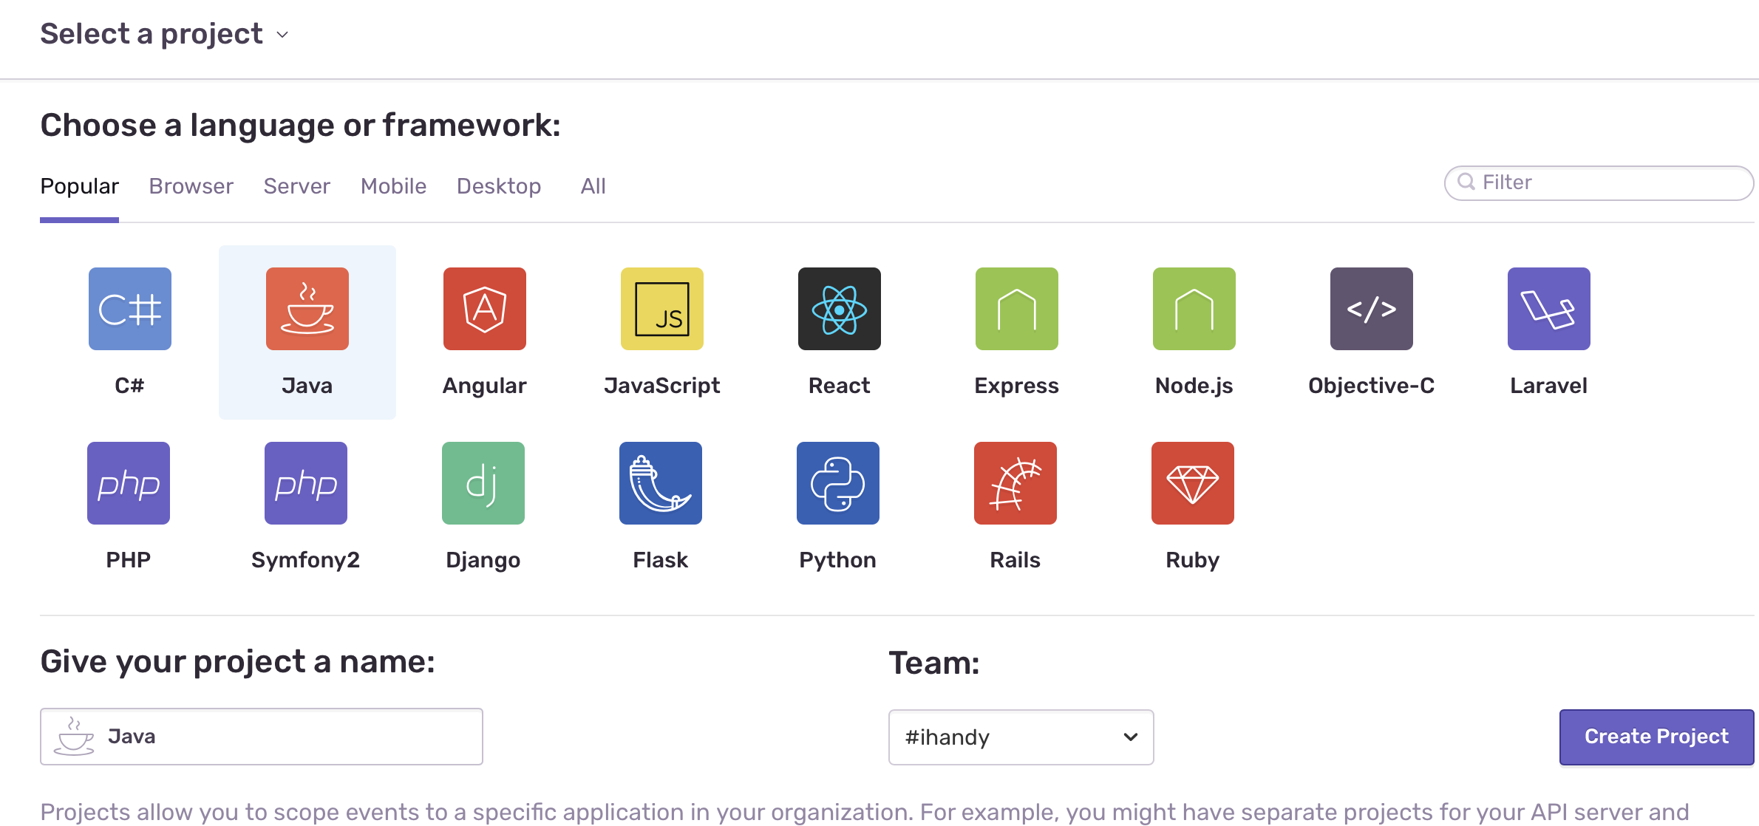Pick the JavaScript platform icon

click(x=662, y=309)
